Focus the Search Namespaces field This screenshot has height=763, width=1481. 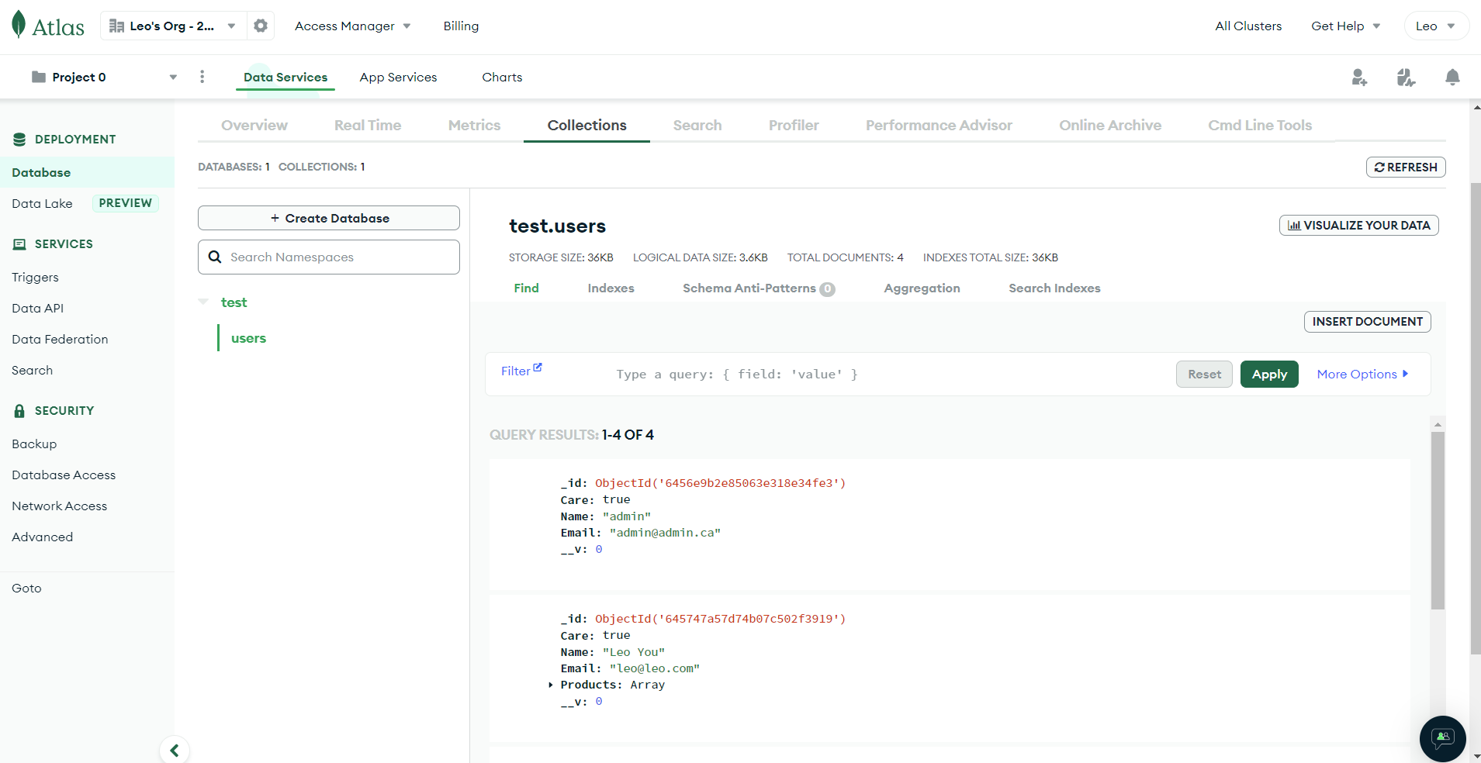coord(329,257)
